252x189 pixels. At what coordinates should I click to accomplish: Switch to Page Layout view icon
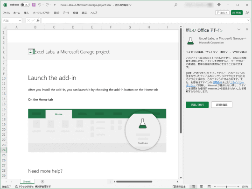(x=201, y=187)
